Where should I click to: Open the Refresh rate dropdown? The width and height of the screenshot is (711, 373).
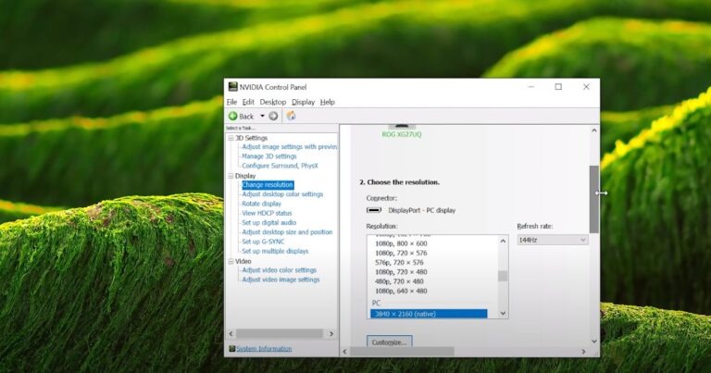click(x=552, y=240)
